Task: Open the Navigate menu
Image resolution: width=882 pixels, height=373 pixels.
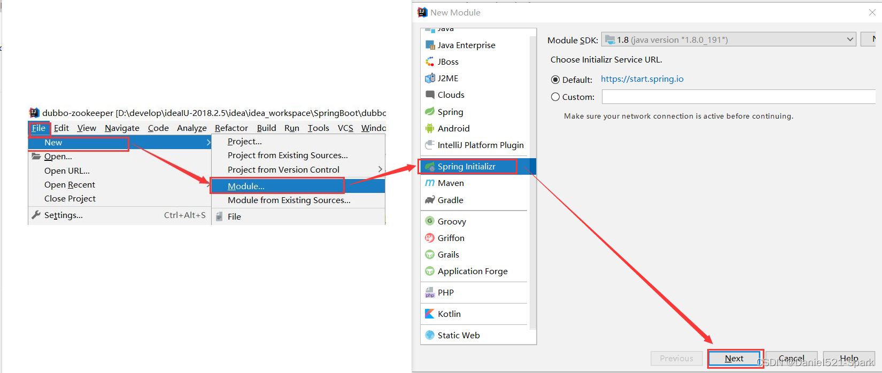Action: pyautogui.click(x=122, y=128)
